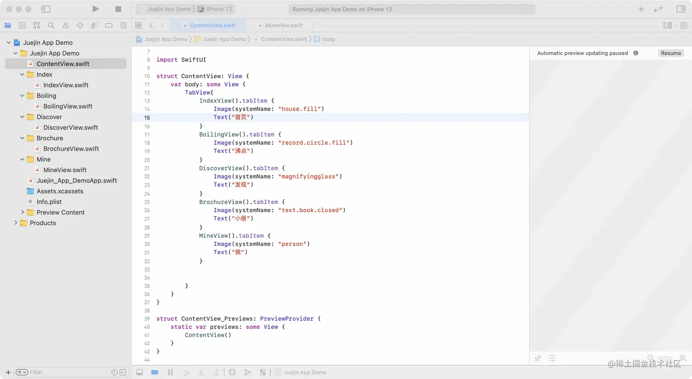Viewport: 692px width, 379px height.
Task: Open the Juejin App Demo scheme selector
Action: 165,9
